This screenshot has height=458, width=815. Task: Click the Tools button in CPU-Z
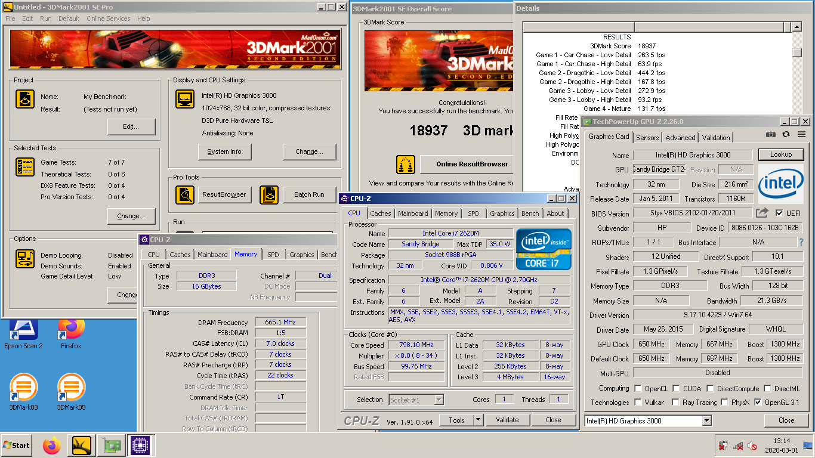pyautogui.click(x=456, y=420)
